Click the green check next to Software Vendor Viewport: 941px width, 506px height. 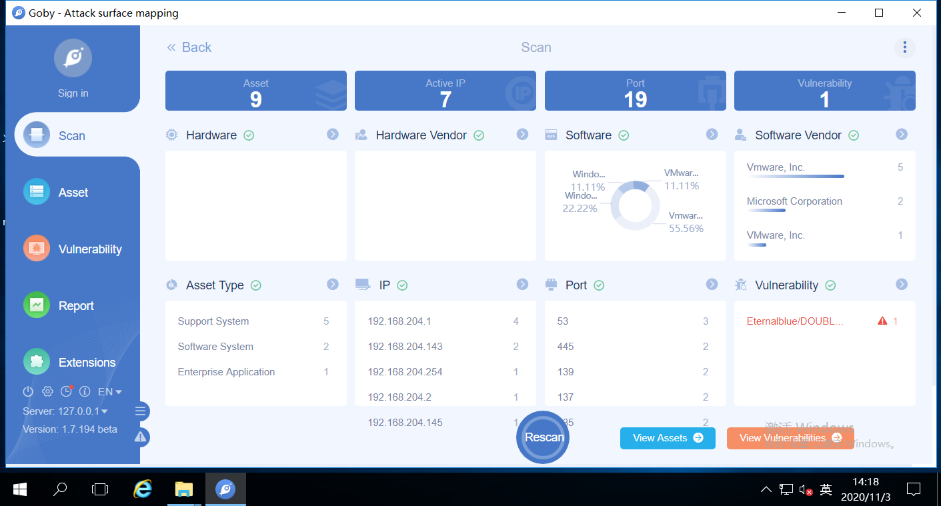point(854,135)
